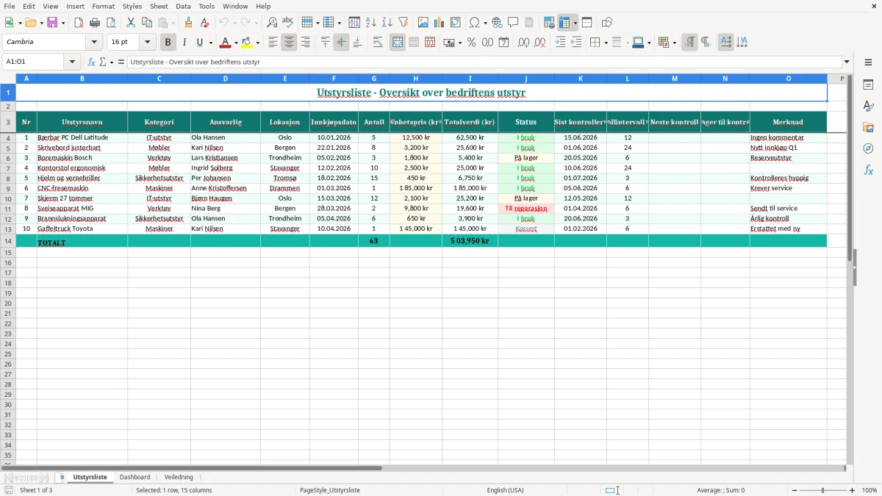This screenshot has width=882, height=496.
Task: Open the Conditional Formatting dropdown arrow
Action: [674, 43]
